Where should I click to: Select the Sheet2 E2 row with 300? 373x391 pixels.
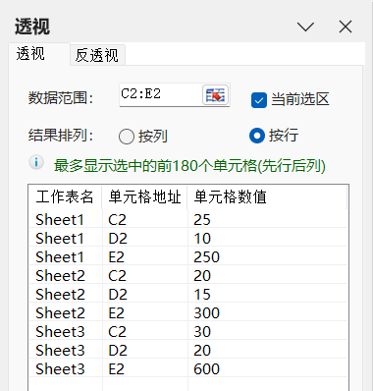coord(188,312)
